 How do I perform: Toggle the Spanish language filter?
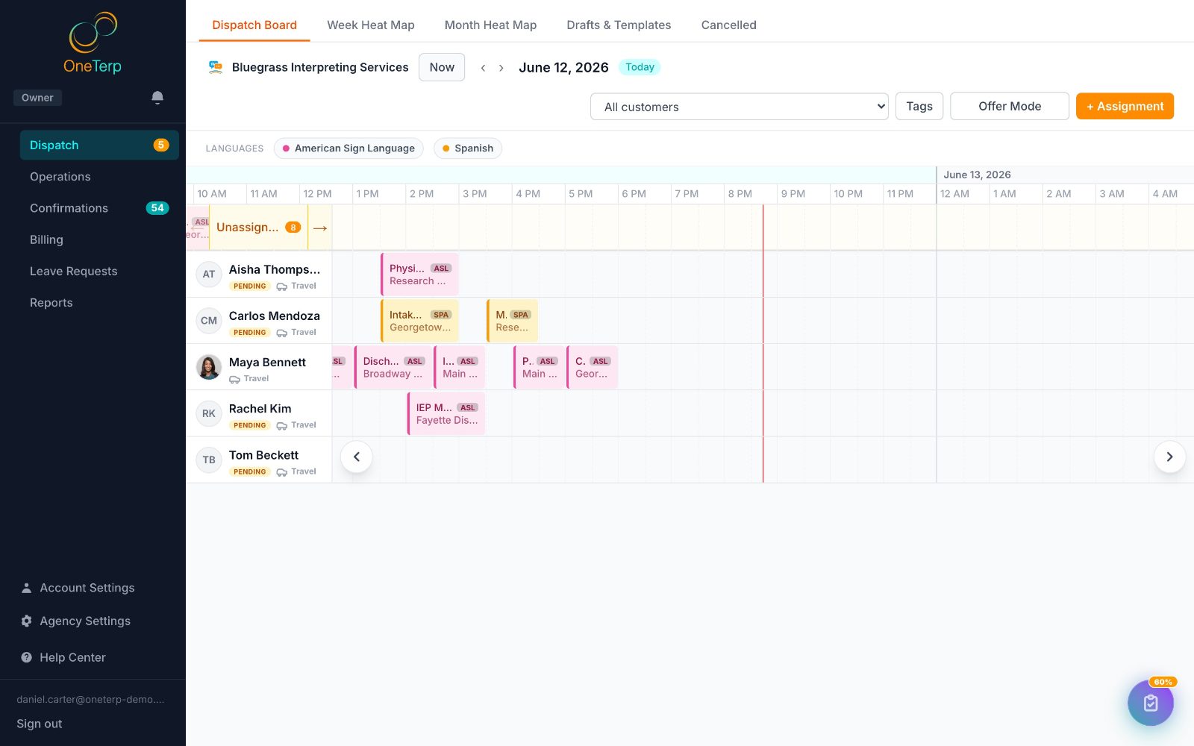(x=468, y=148)
